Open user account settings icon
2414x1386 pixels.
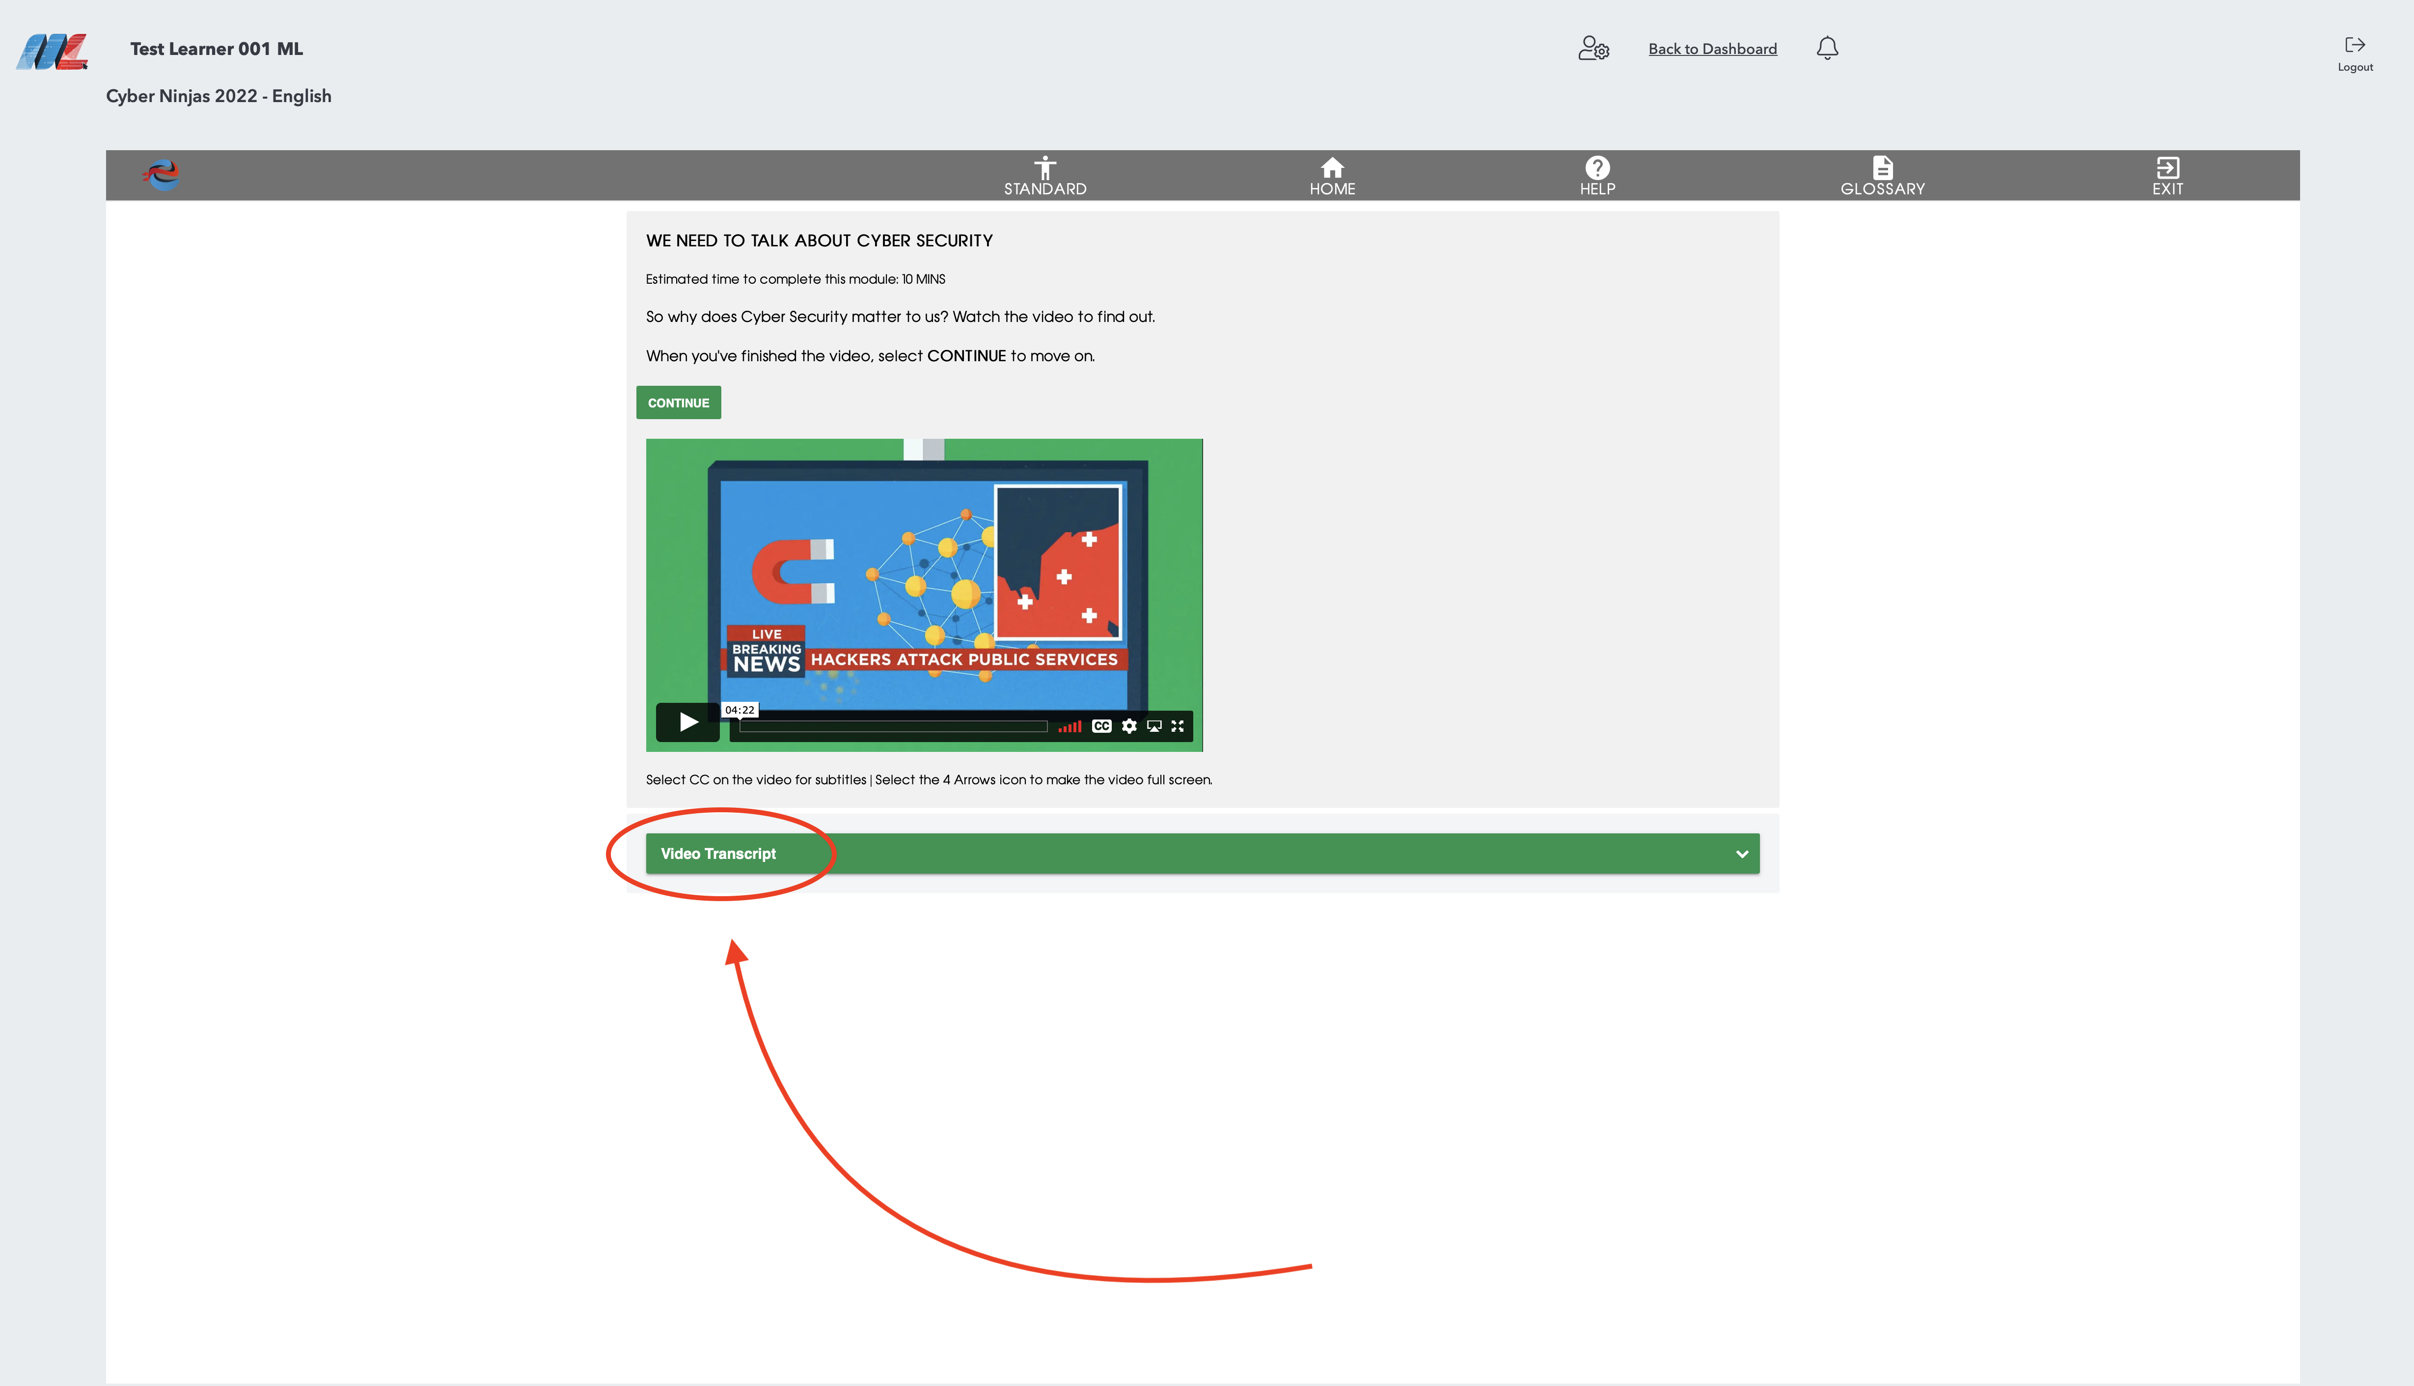pos(1593,49)
